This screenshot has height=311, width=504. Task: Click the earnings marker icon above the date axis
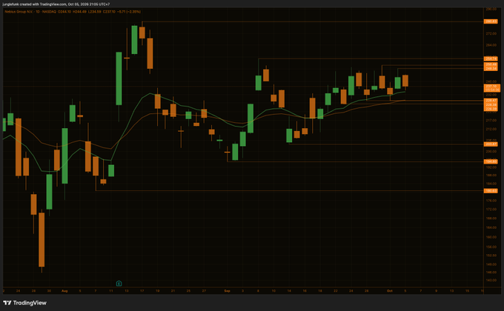click(x=119, y=283)
